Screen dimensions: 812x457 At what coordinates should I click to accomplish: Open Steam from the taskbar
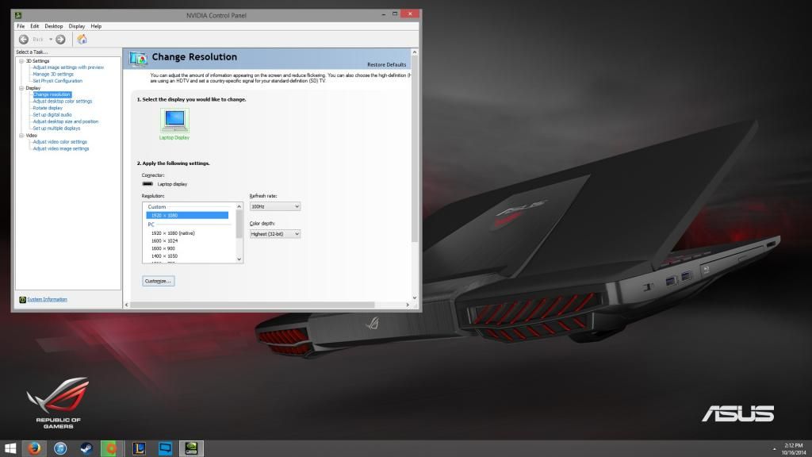coord(86,448)
